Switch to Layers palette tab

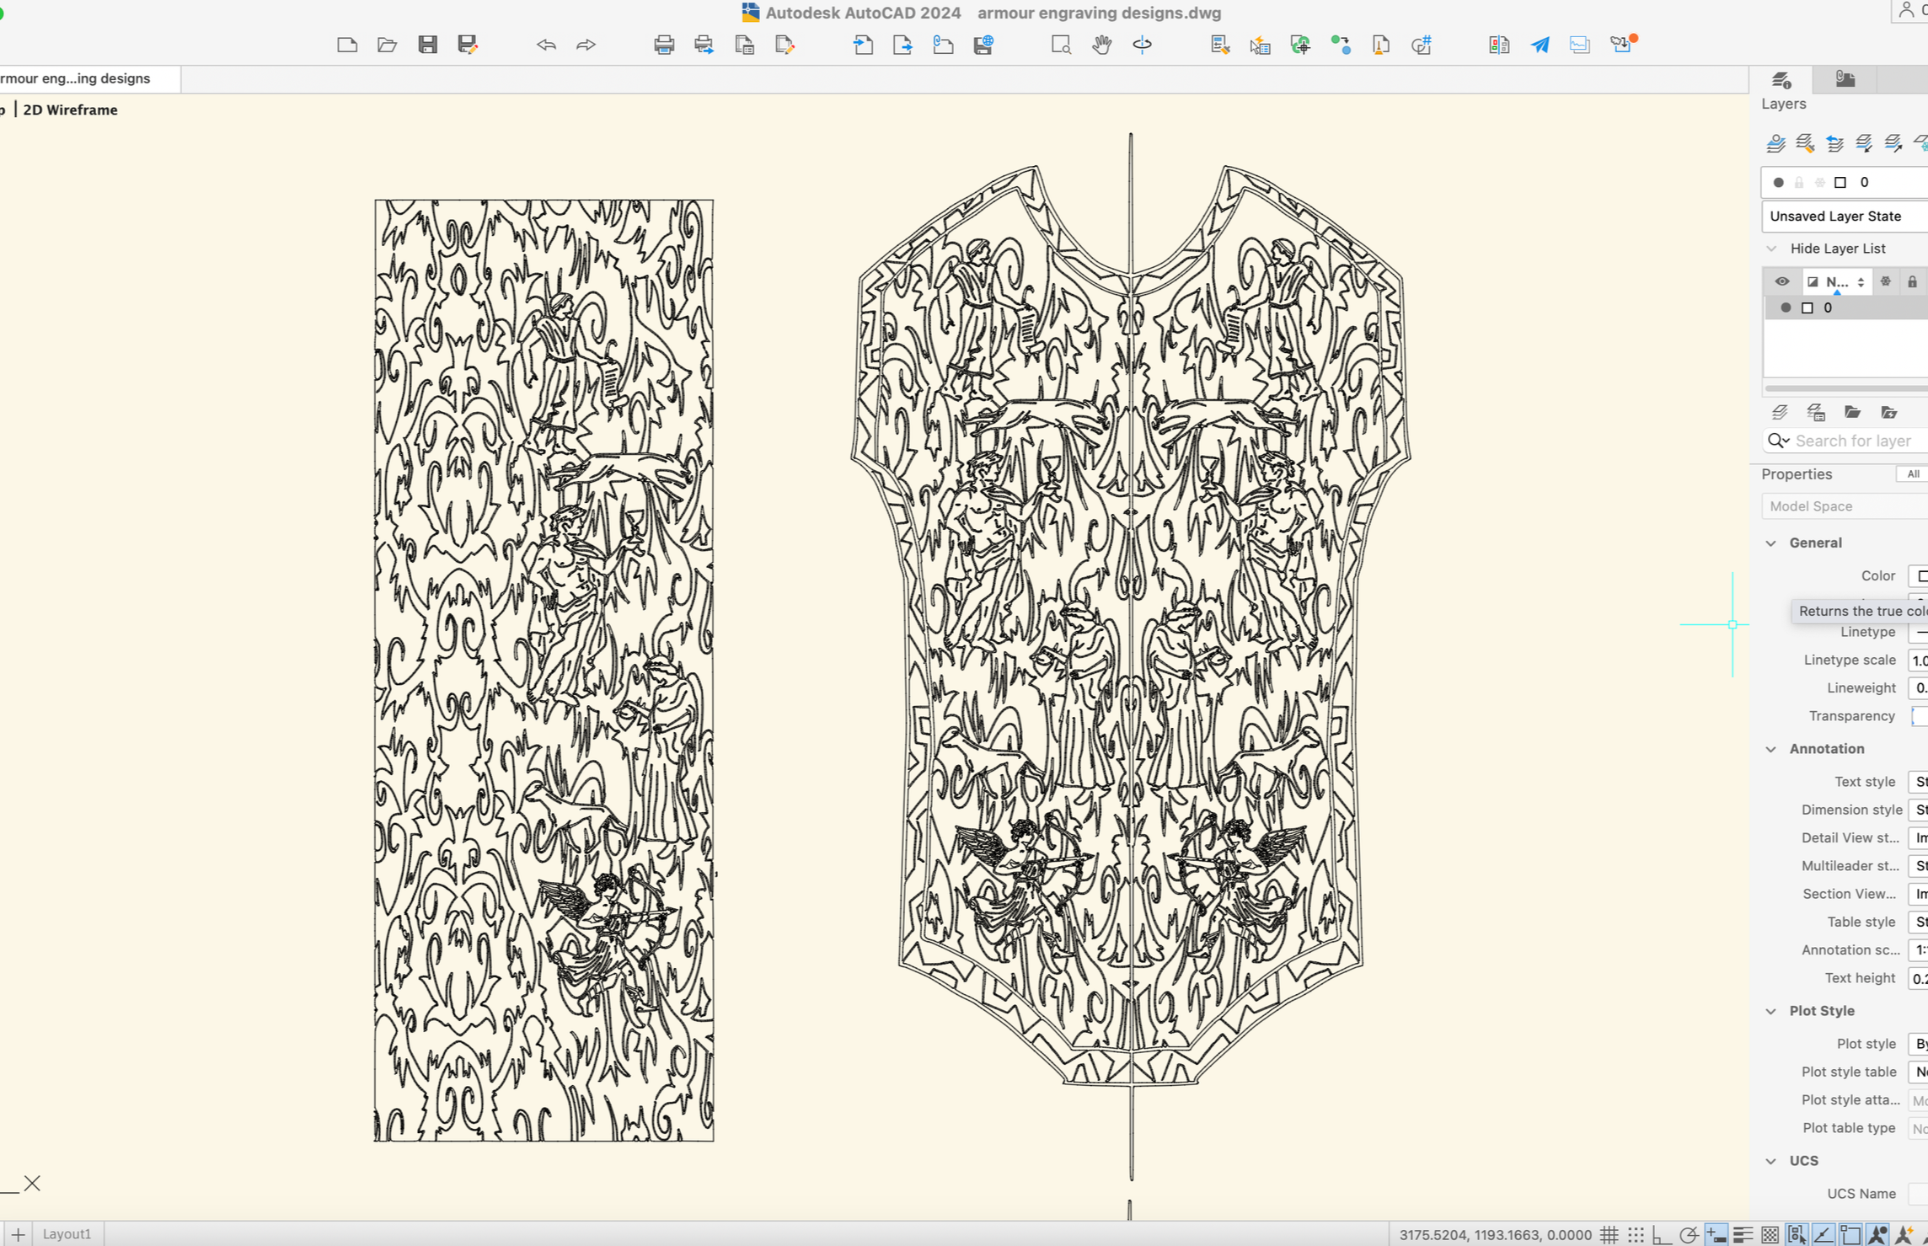(x=1781, y=80)
